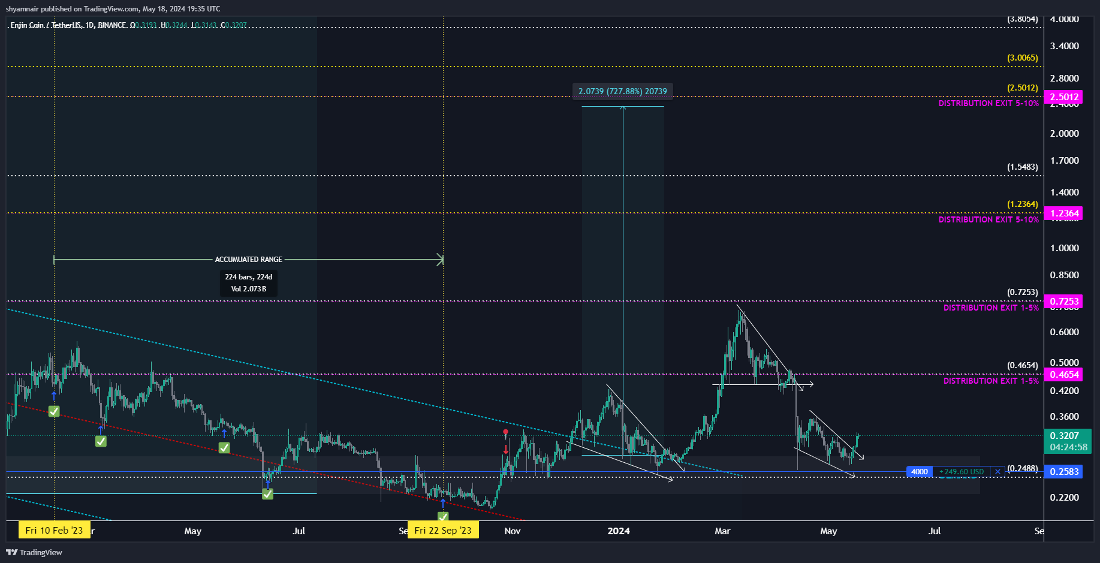Screen dimensions: 1100x563
Task: Click the (1.5483) level label
Action: pyautogui.click(x=1022, y=167)
